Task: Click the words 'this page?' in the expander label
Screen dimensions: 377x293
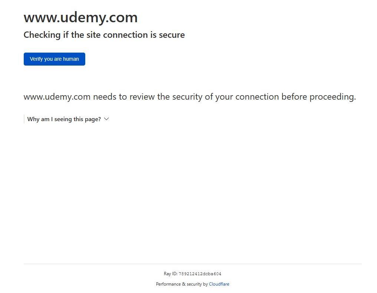Action: (87, 119)
